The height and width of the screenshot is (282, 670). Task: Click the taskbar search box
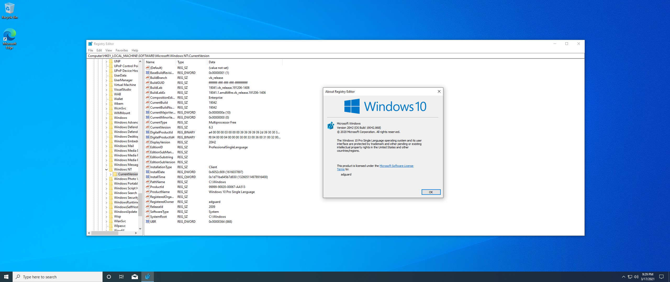(58, 277)
